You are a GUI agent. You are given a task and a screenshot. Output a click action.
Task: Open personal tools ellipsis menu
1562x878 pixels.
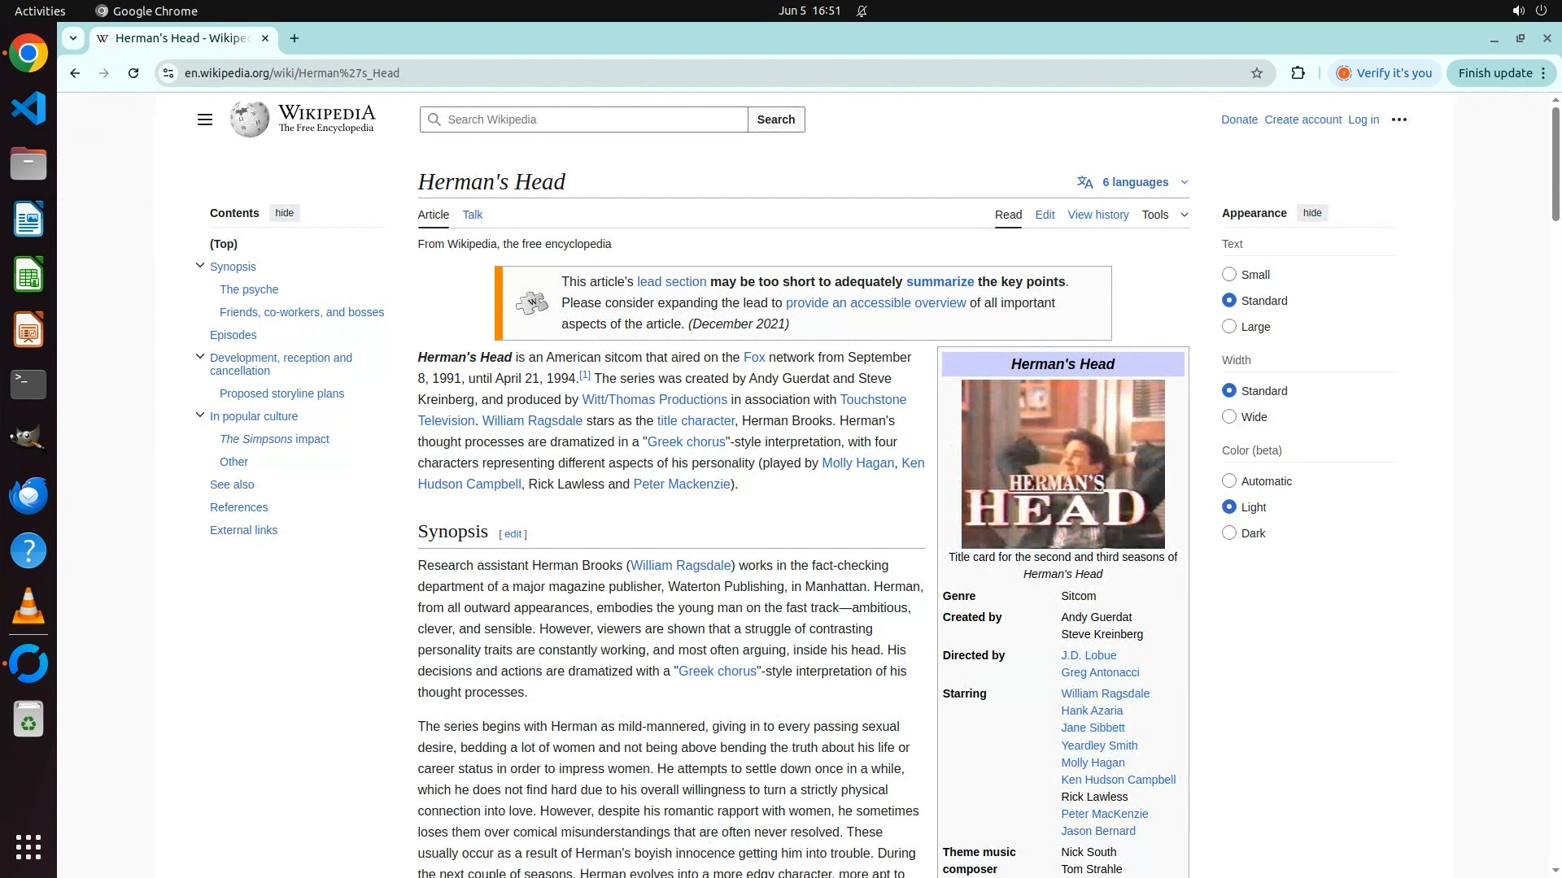click(x=1399, y=120)
